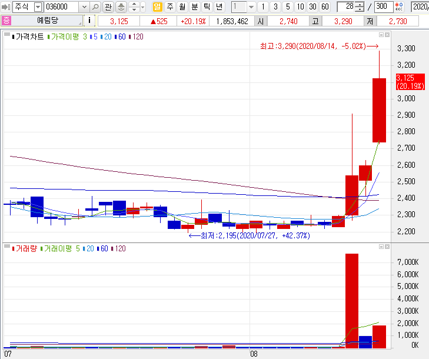Select the 주 weekly chart period
Viewport: 429px width, 359px height.
[x=170, y=7]
